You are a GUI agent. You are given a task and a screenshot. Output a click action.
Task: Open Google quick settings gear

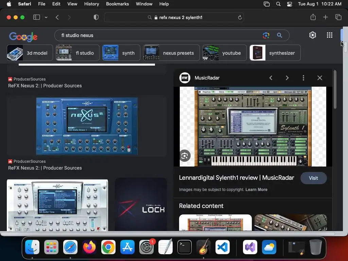313,35
